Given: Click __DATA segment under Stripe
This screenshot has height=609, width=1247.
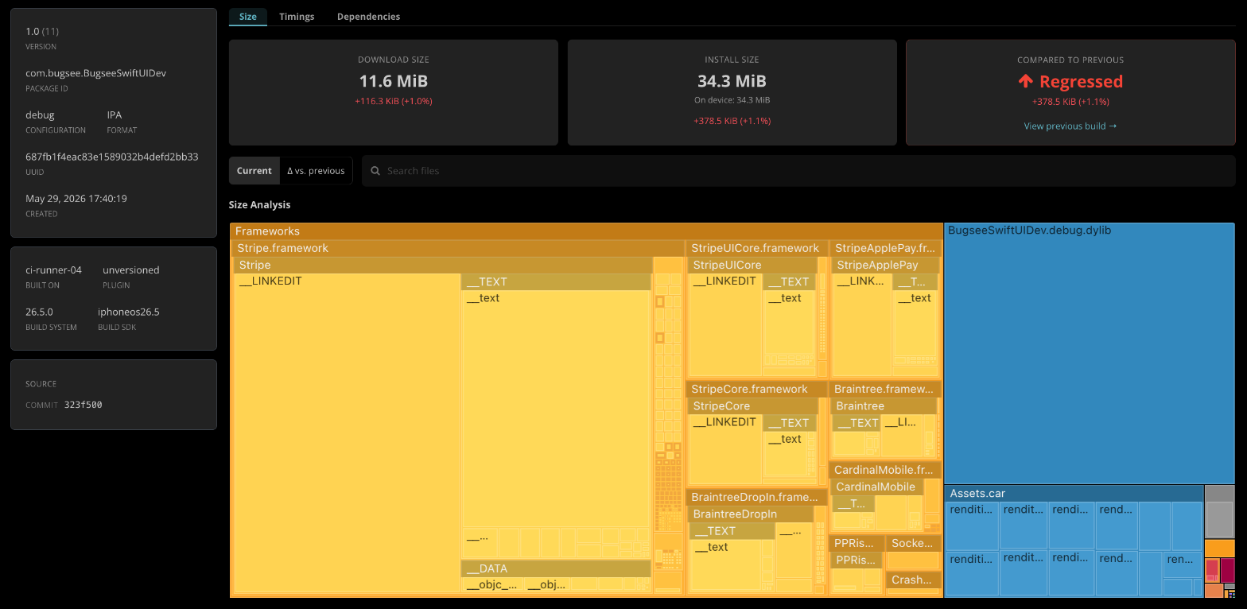Looking at the screenshot, I should pos(556,568).
